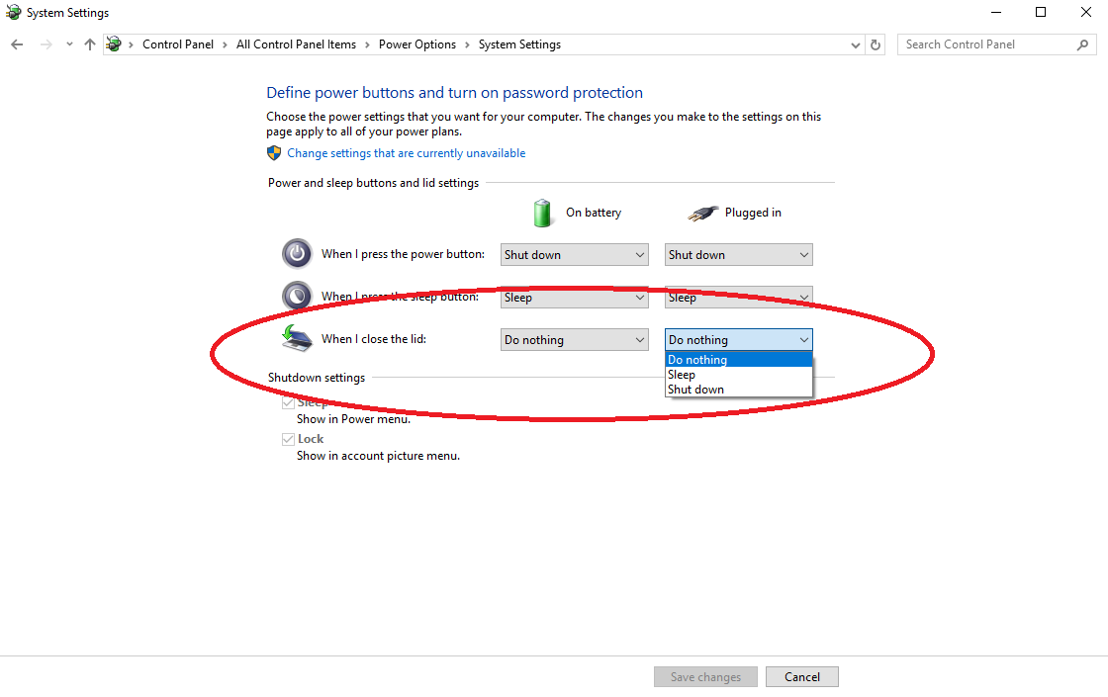Image resolution: width=1108 pixels, height=697 pixels.
Task: Refresh the Control Panel page
Action: [x=876, y=44]
